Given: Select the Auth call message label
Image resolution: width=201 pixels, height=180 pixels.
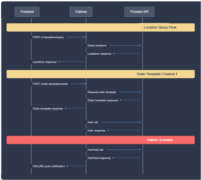Looking at the screenshot, I should 93,122.
